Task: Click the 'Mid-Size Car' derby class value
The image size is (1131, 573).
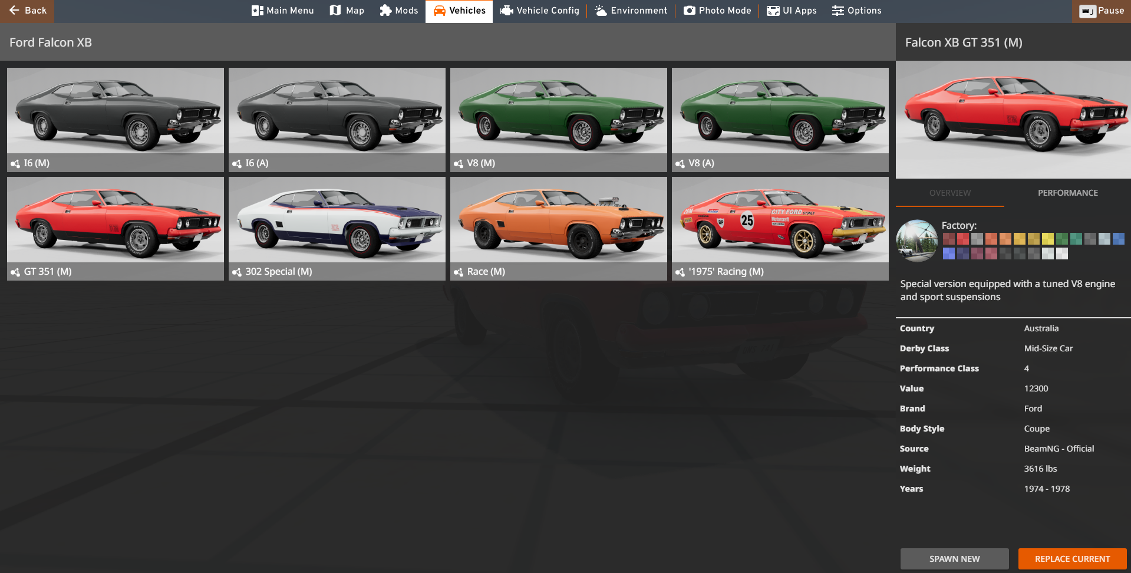Action: pyautogui.click(x=1048, y=348)
